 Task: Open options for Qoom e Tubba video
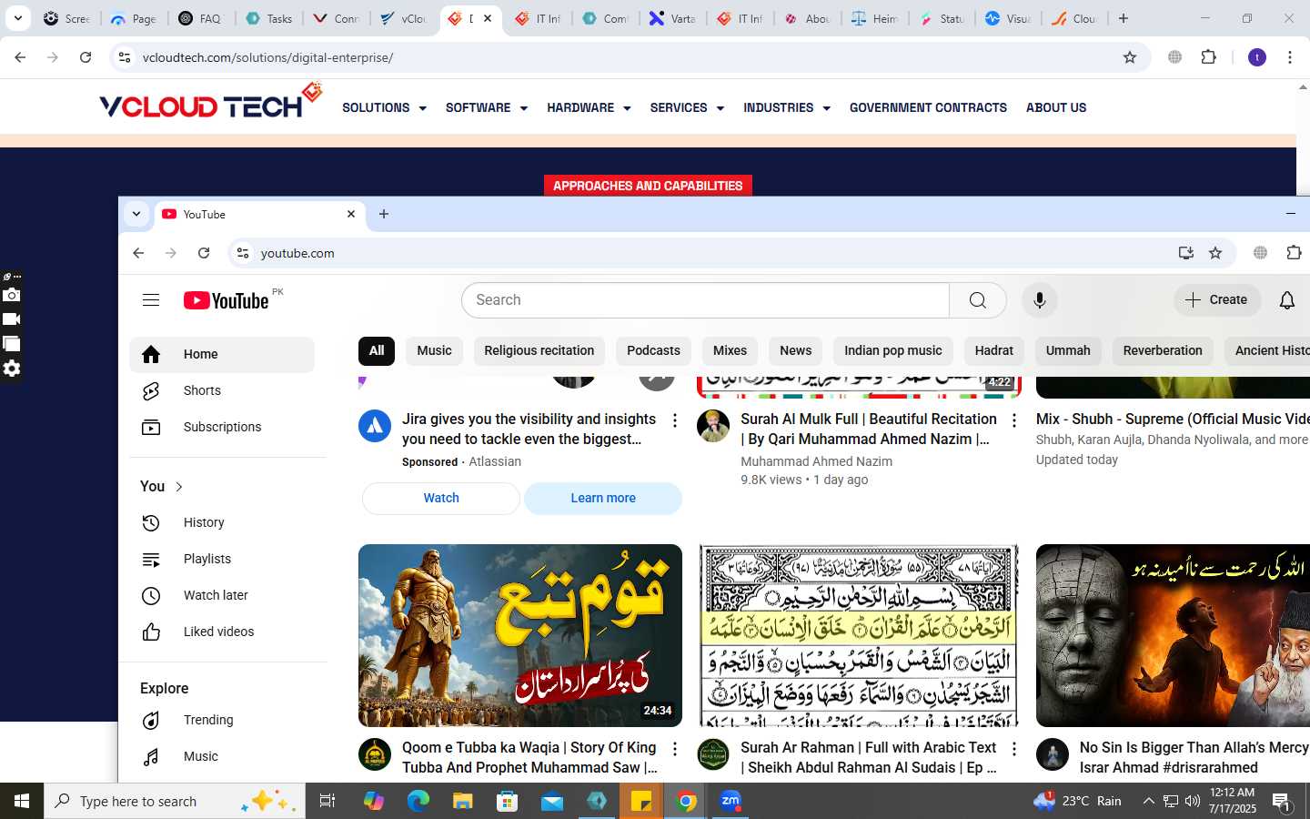tap(675, 749)
